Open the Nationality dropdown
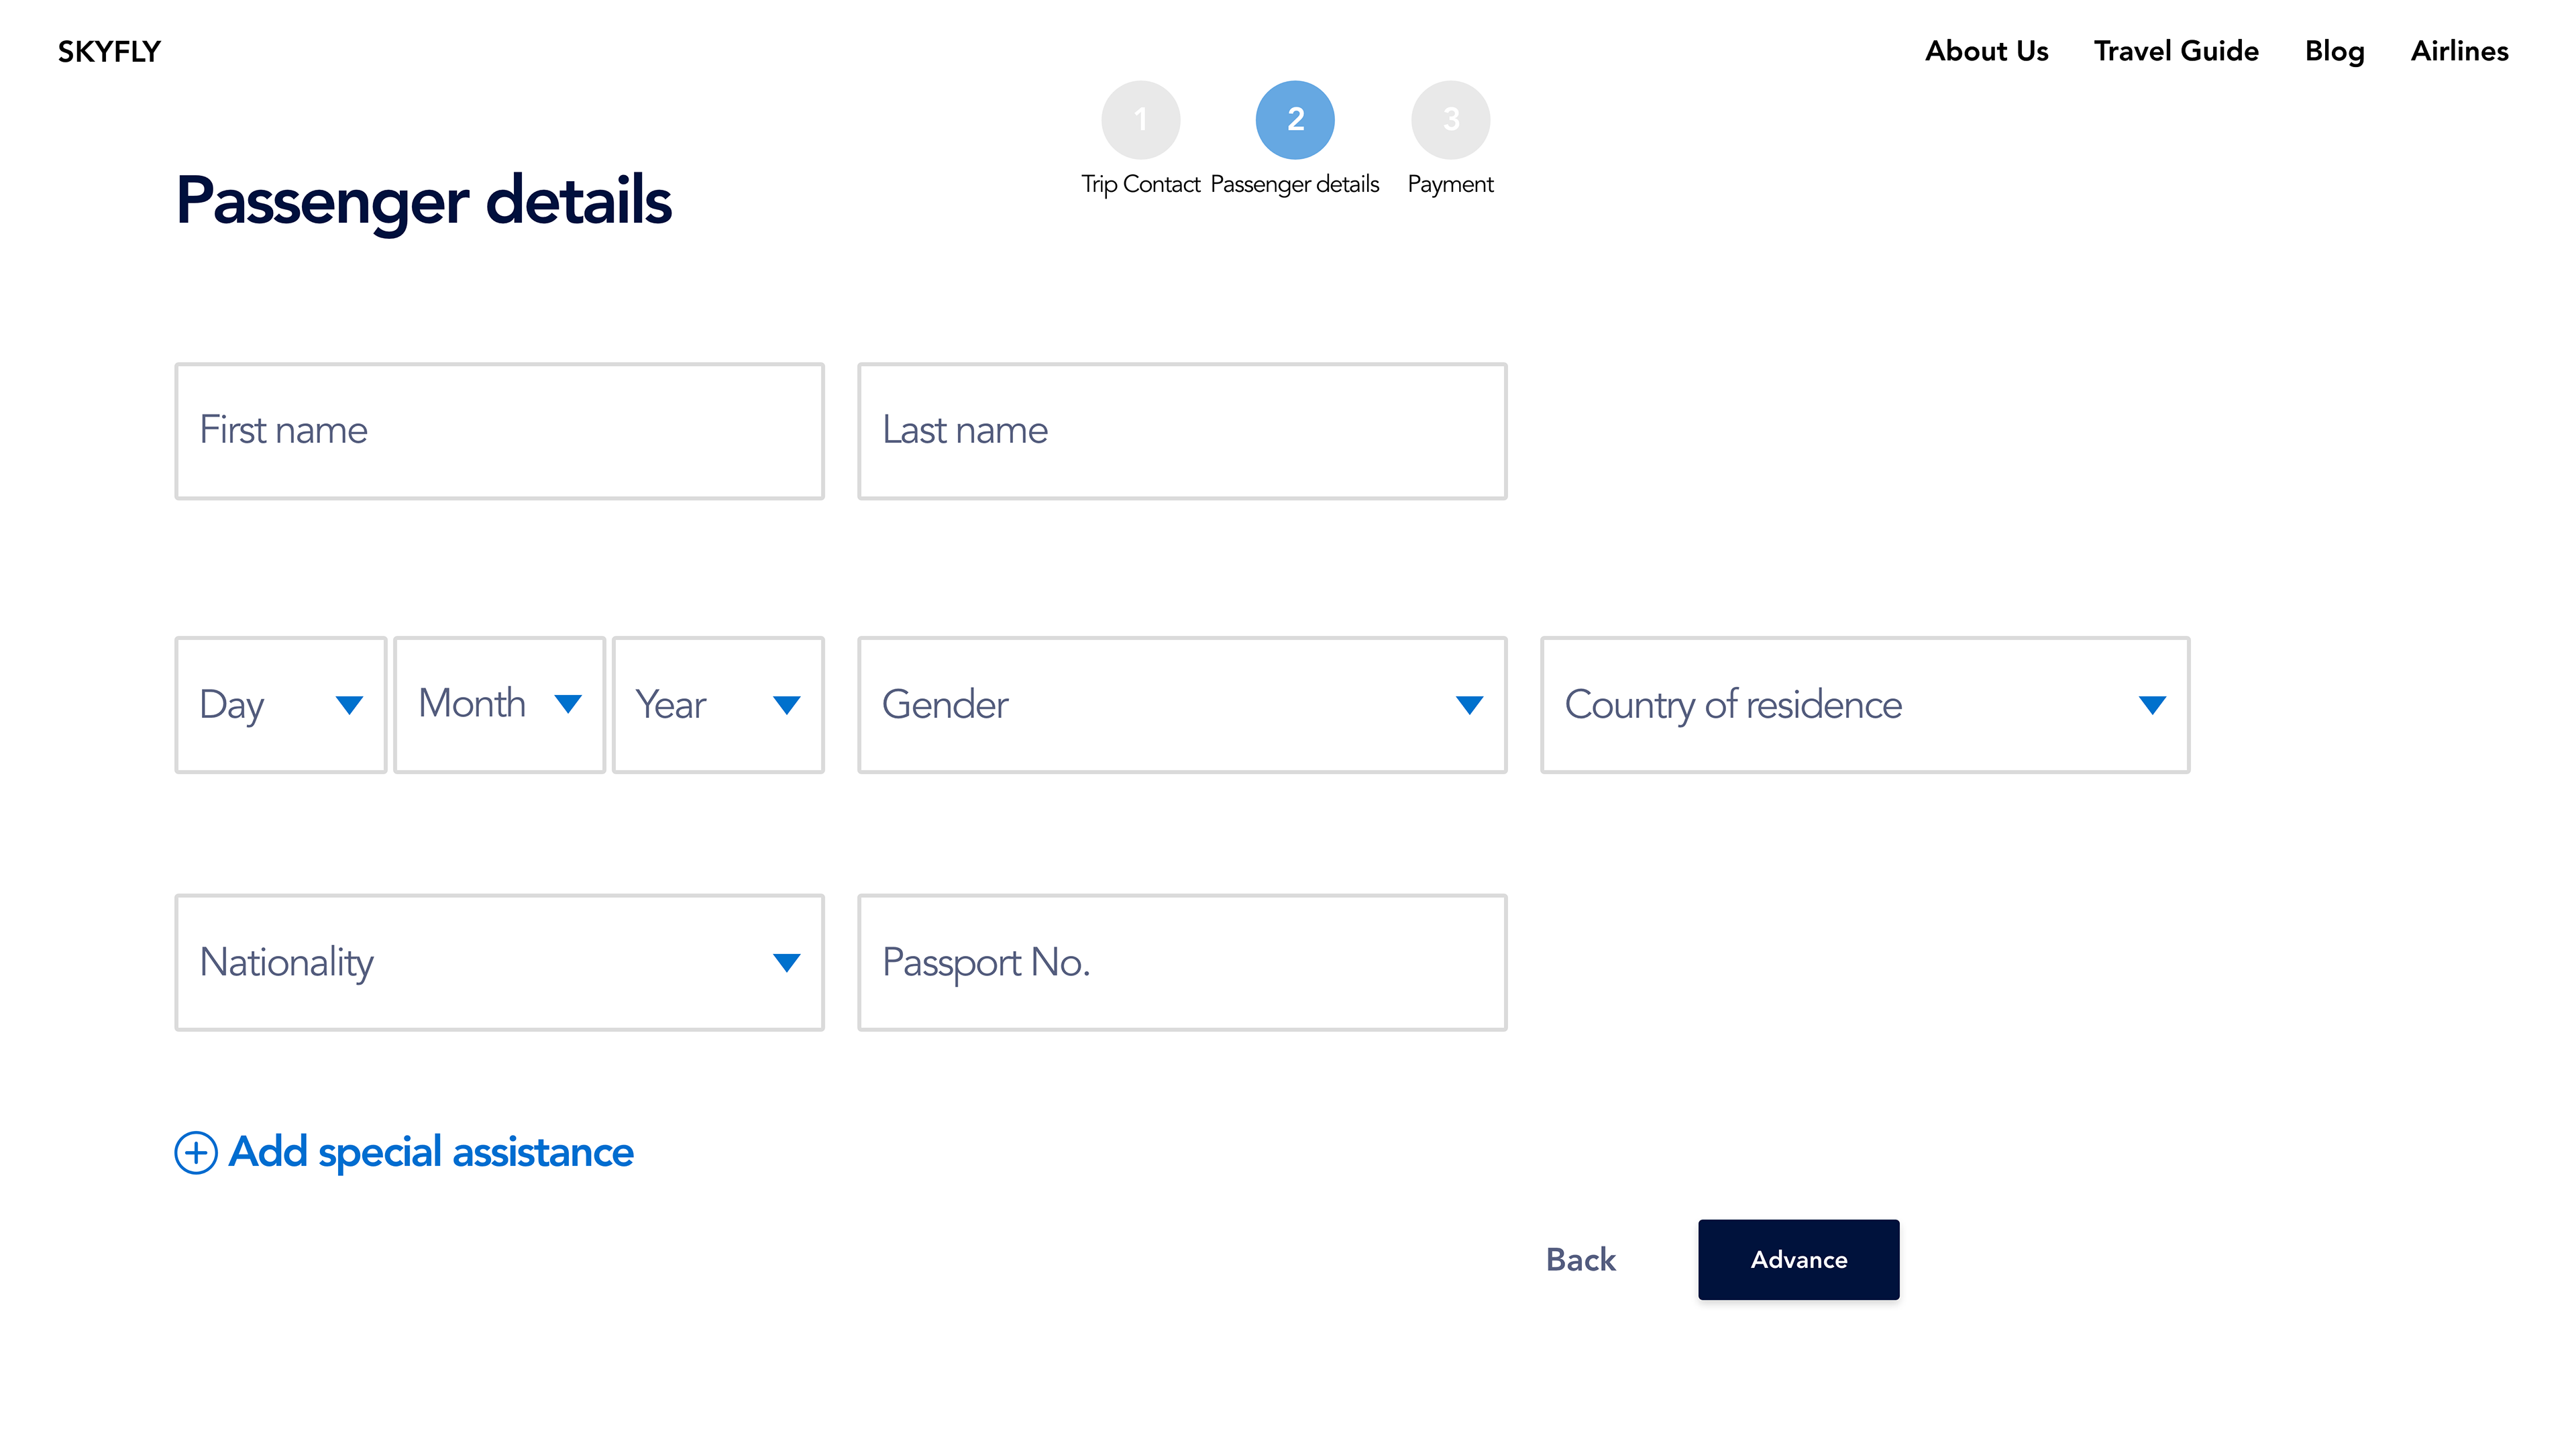Image resolution: width=2576 pixels, height=1449 pixels. [500, 962]
